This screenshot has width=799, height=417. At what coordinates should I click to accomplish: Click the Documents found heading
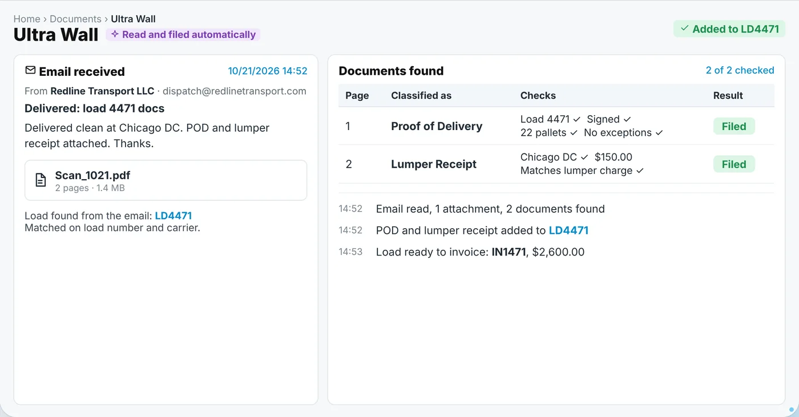point(391,71)
